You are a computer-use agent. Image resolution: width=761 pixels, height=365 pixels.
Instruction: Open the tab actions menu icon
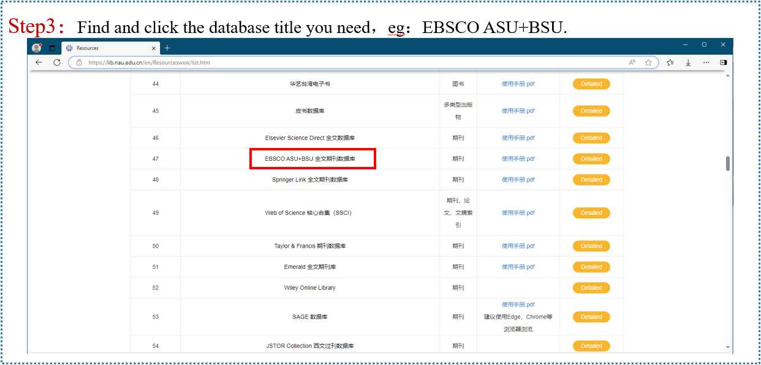point(52,48)
